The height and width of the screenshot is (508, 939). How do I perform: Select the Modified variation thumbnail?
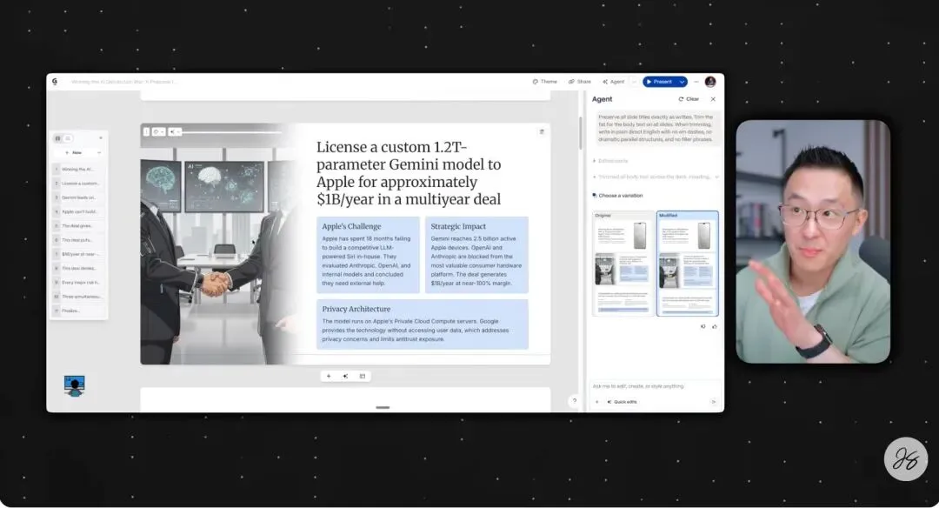click(x=687, y=263)
